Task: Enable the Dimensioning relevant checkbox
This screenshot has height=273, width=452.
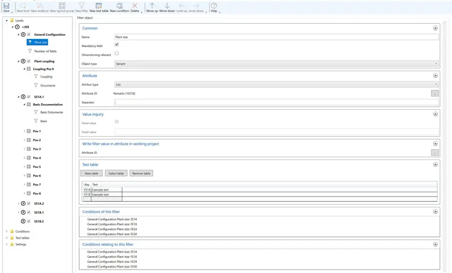Action: (x=116, y=53)
